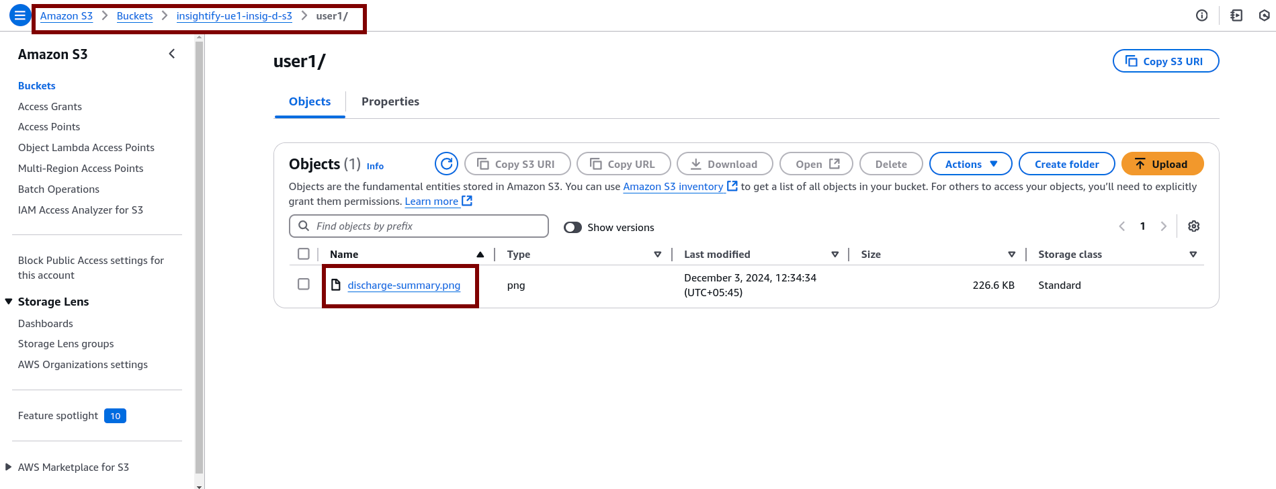Open Batch Operations in the sidebar
The width and height of the screenshot is (1276, 489).
(58, 189)
